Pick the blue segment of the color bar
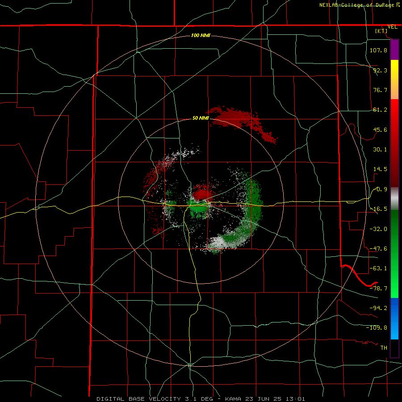This screenshot has width=402, height=402. tap(394, 318)
